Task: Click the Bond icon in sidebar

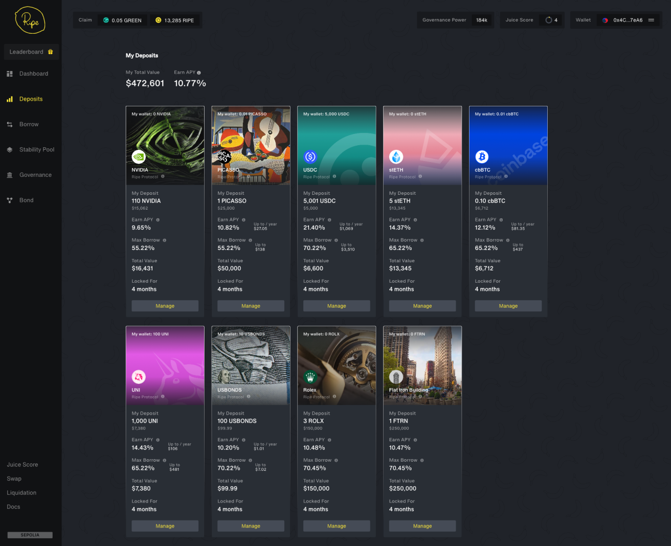Action: click(x=10, y=200)
